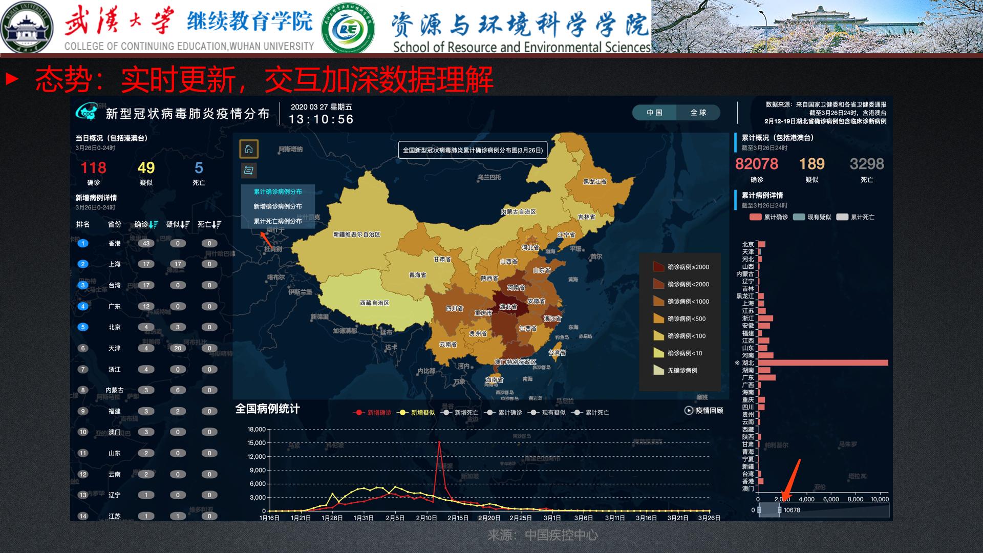Sort table by 确诊 column arrow

click(154, 224)
